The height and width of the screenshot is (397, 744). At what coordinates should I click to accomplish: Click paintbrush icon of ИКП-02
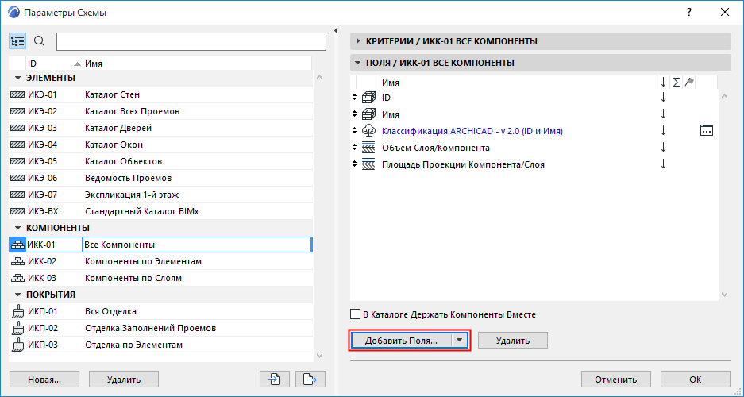[x=17, y=328]
